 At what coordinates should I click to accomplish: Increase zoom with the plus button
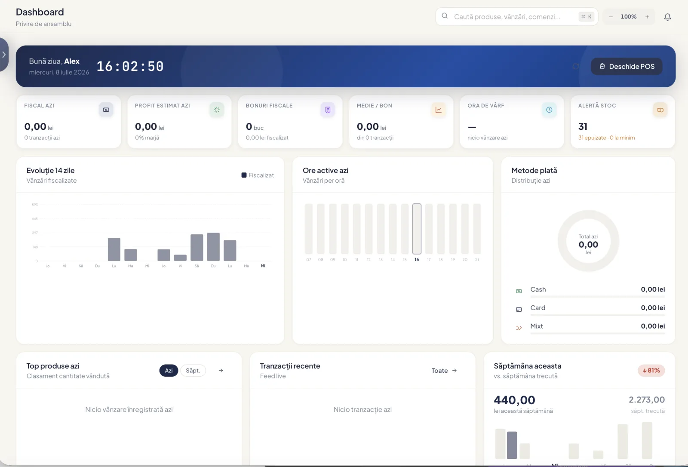coord(647,17)
